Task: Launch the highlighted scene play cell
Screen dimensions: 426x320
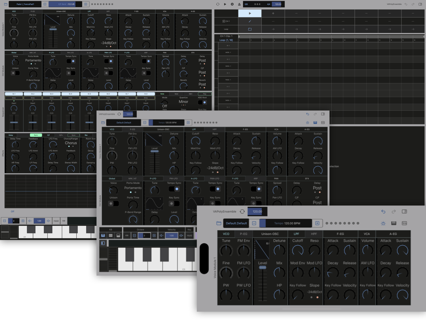Action: (x=250, y=13)
